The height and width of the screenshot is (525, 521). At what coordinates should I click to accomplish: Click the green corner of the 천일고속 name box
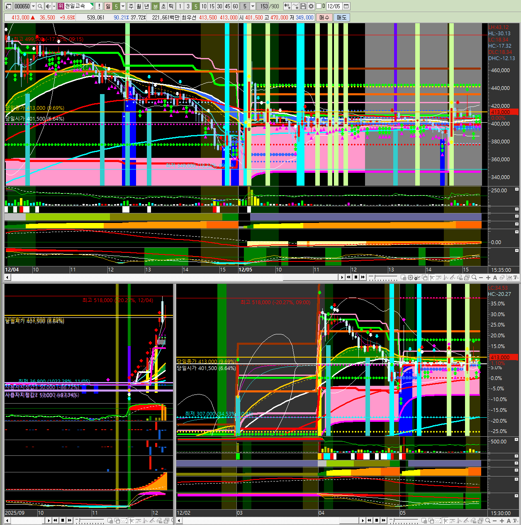pyautogui.click(x=92, y=5)
